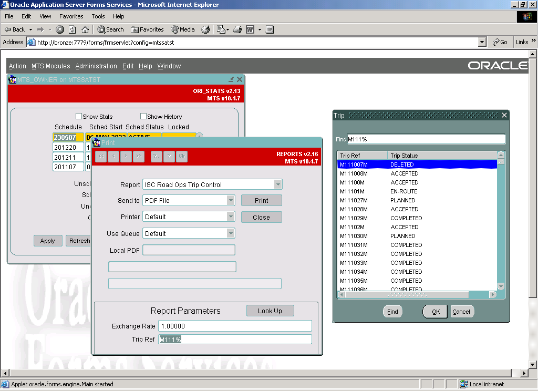Click OK in Trip dialog
The image size is (538, 391).
tap(435, 312)
